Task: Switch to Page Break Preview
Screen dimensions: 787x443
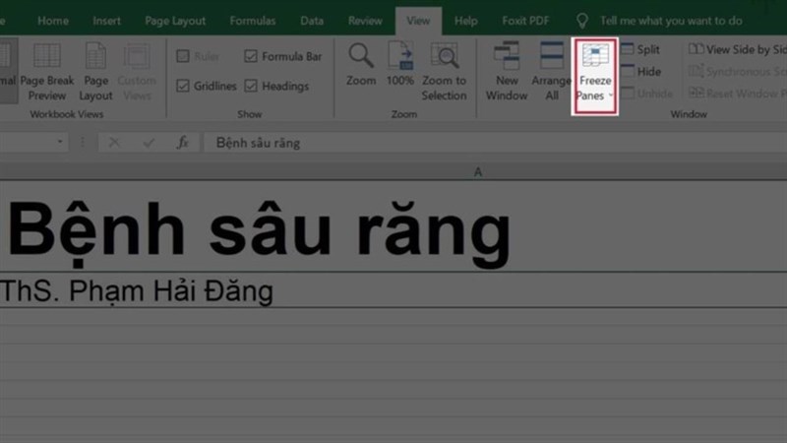Action: coord(46,71)
